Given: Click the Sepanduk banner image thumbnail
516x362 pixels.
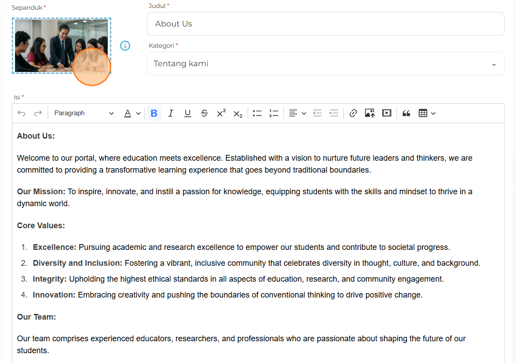Looking at the screenshot, I should tap(61, 45).
